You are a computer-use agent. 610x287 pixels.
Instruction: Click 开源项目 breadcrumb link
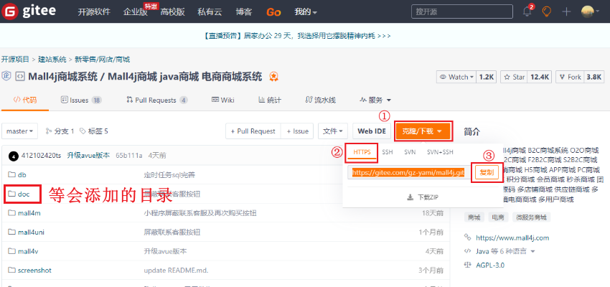pyautogui.click(x=15, y=60)
